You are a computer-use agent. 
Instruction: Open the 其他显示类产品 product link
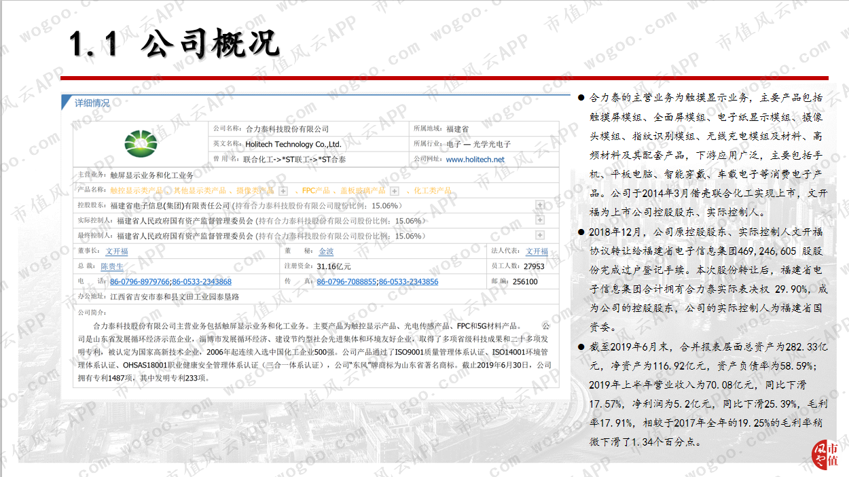click(x=199, y=191)
